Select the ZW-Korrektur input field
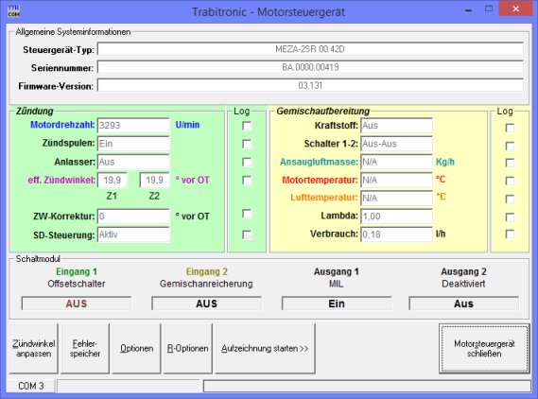The width and height of the screenshot is (538, 399). pos(133,217)
